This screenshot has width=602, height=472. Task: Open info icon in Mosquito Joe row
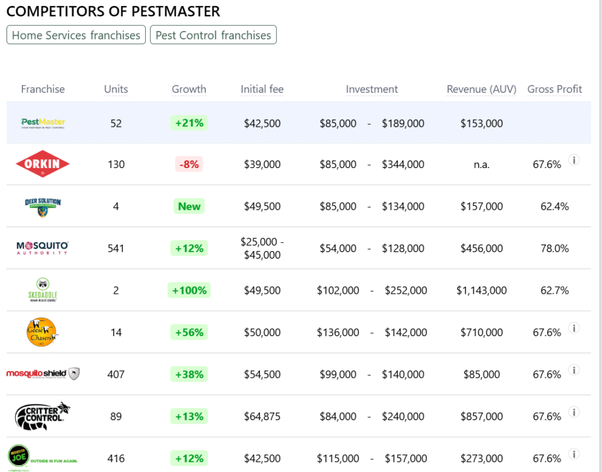tap(574, 454)
